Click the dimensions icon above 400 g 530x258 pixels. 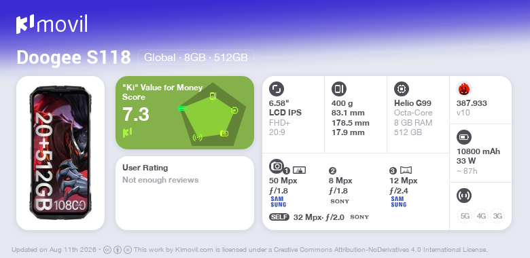point(339,89)
